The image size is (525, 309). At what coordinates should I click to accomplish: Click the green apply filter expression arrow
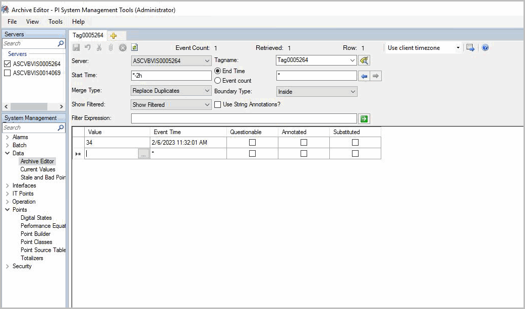pos(364,118)
